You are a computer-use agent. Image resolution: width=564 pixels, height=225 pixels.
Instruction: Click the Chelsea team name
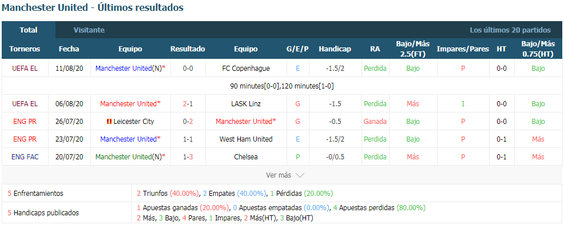(x=246, y=157)
